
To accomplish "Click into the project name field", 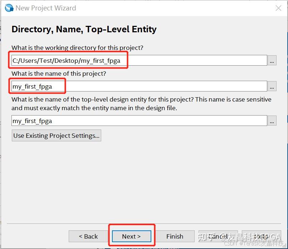I will (139, 86).
